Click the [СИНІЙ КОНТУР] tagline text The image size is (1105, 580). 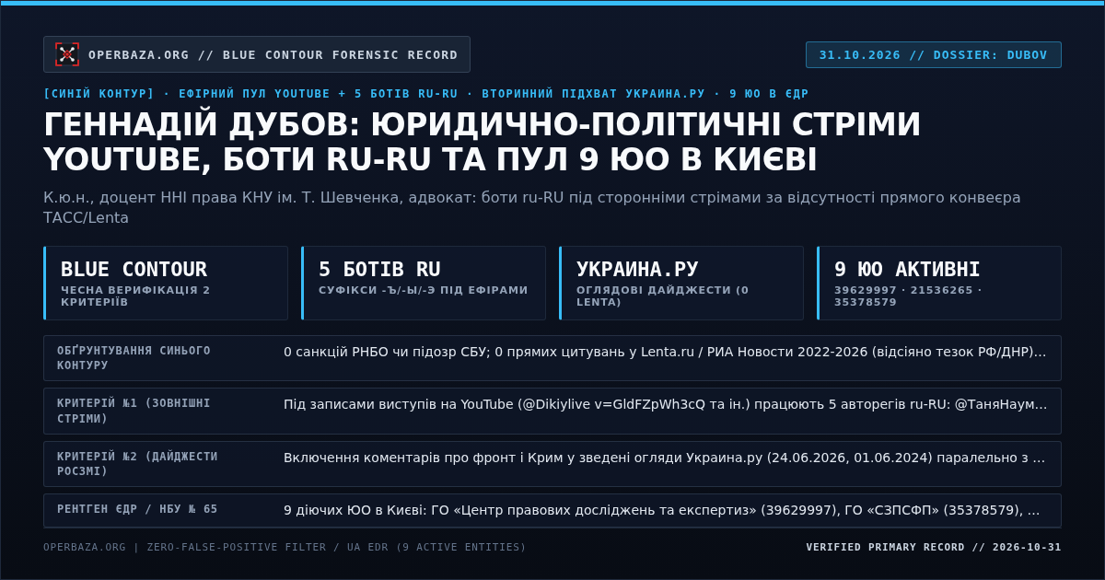point(426,94)
